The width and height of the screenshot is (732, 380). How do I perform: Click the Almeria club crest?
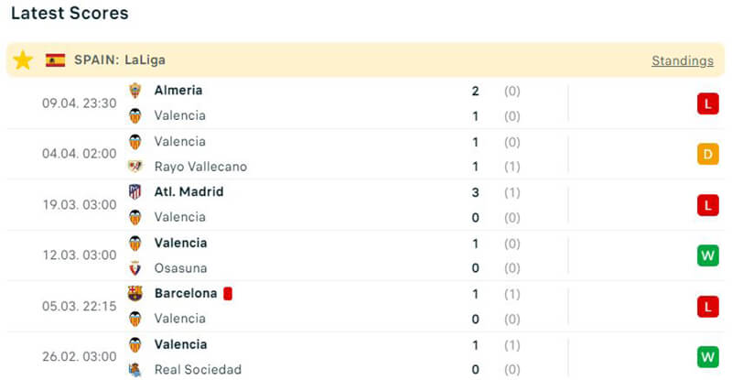click(135, 91)
